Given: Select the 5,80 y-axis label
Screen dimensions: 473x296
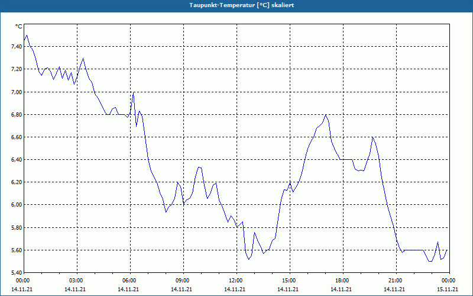Looking at the screenshot, I should tap(17, 227).
